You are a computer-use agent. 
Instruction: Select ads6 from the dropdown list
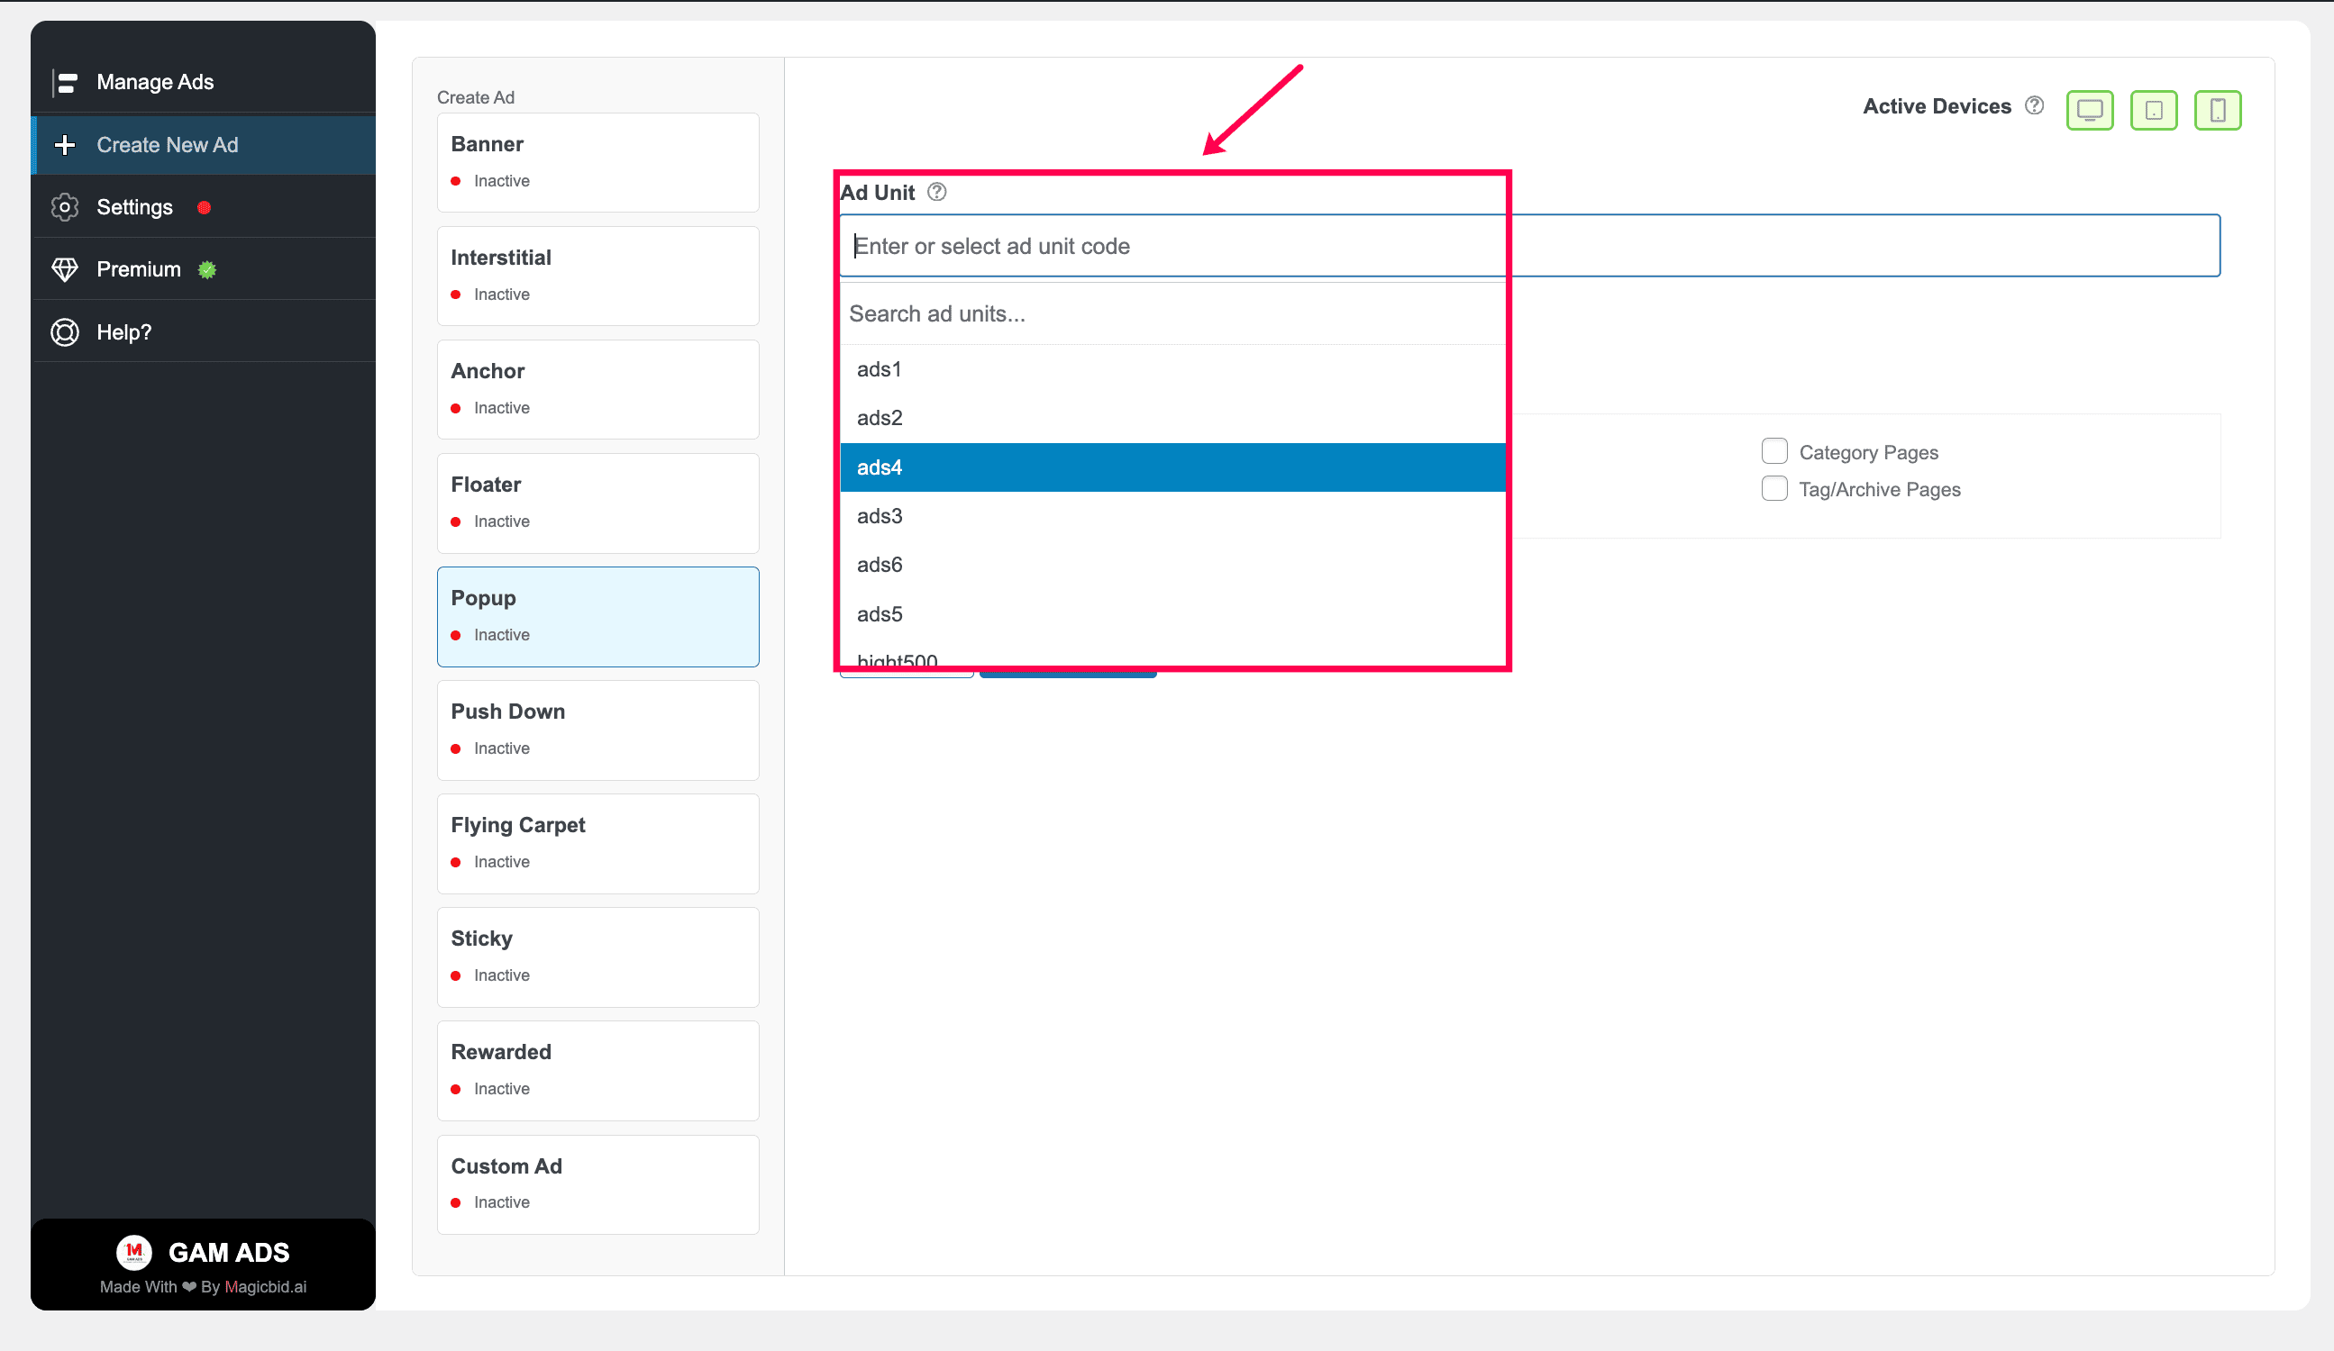tap(1172, 565)
